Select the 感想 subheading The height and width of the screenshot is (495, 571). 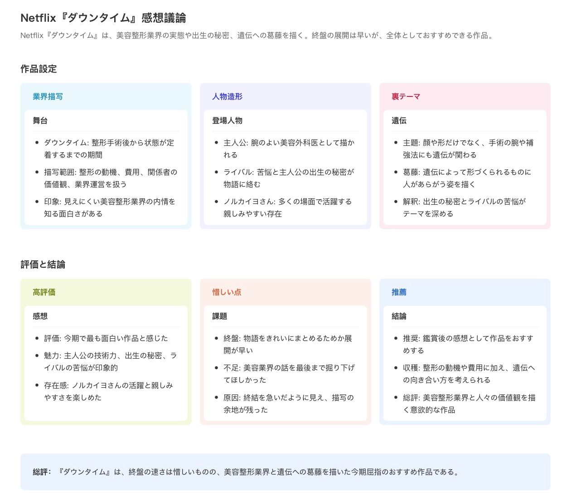click(40, 316)
